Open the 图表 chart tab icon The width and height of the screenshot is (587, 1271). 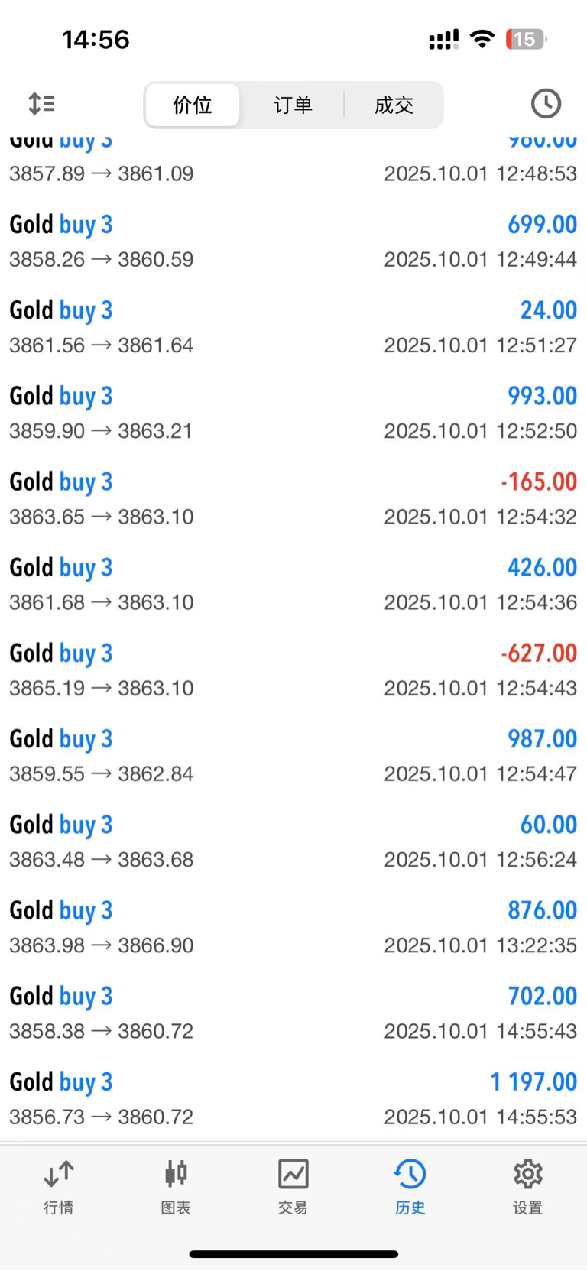pos(176,1173)
